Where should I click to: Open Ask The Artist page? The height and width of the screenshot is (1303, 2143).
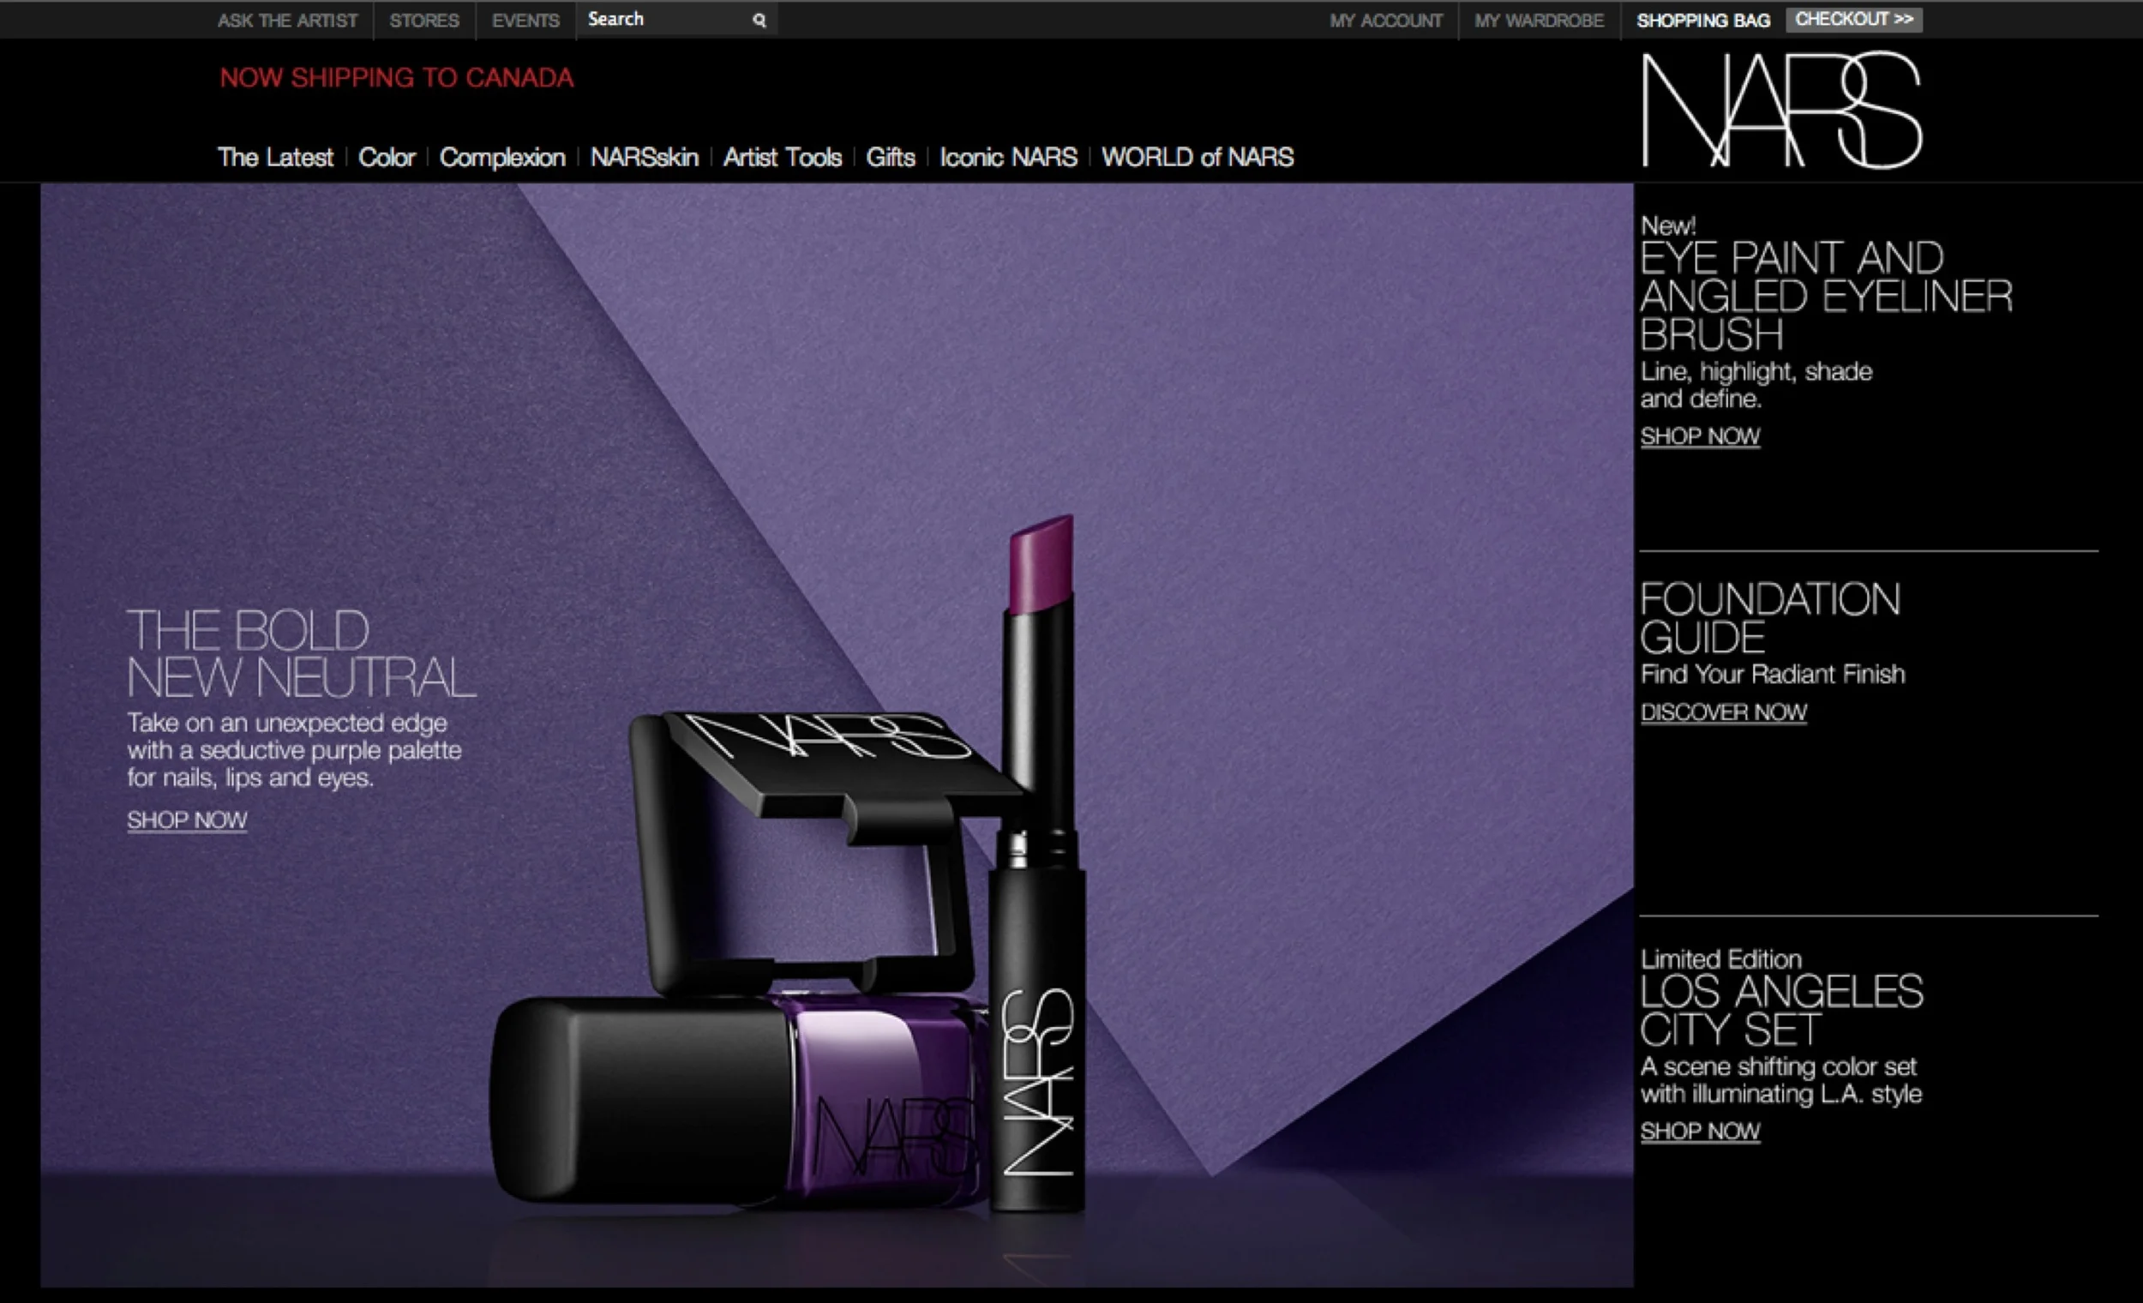click(287, 20)
